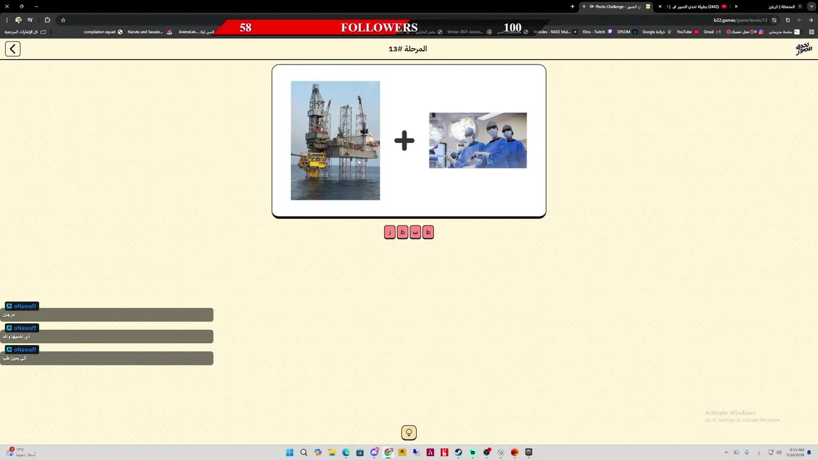This screenshot has height=460, width=818.
Task: Open Steam from the taskbar
Action: pos(458,452)
